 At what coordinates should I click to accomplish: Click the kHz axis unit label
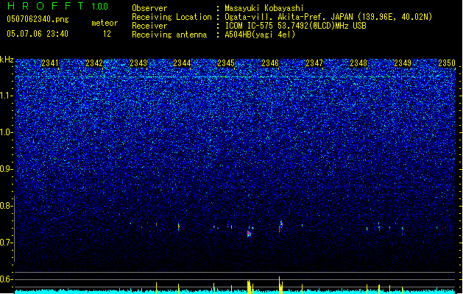pyautogui.click(x=7, y=60)
